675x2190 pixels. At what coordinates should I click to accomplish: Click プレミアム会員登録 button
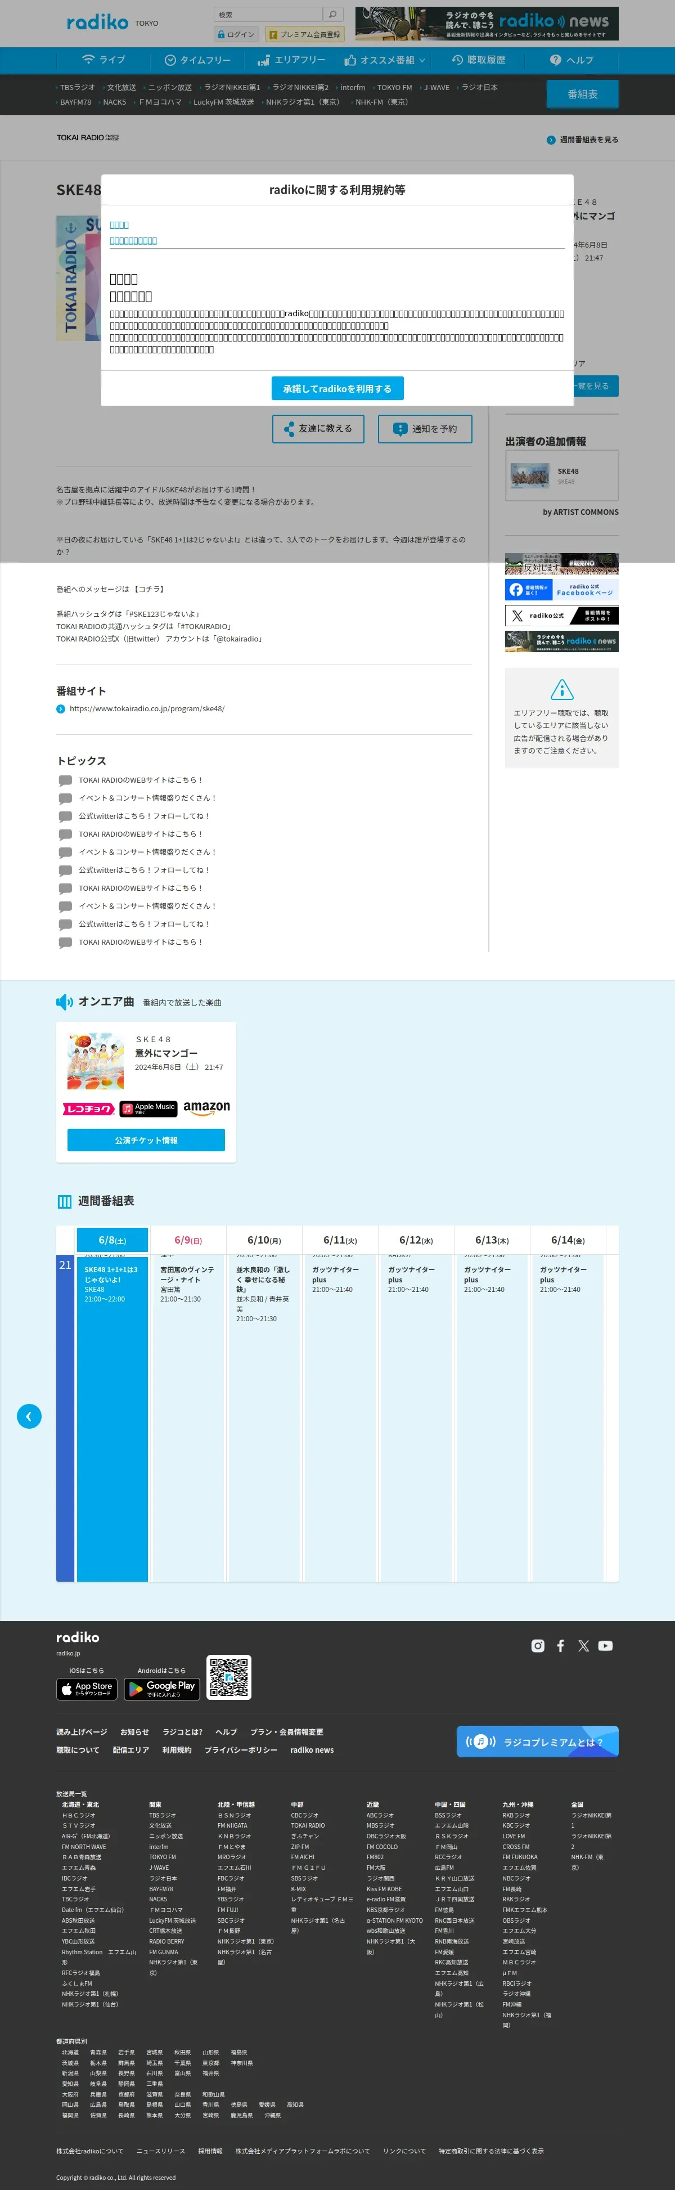pos(304,34)
